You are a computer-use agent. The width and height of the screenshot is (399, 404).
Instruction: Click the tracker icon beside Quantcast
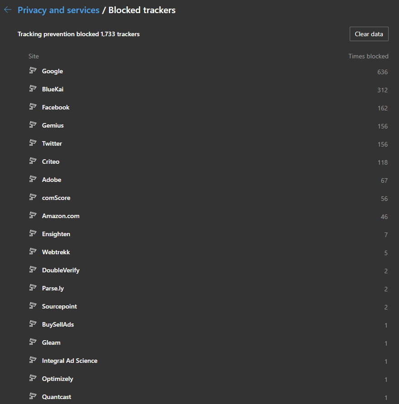33,396
